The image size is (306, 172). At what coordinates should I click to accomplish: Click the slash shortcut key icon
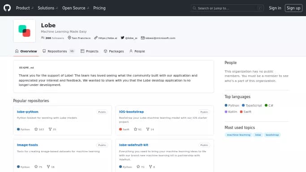click(x=259, y=8)
